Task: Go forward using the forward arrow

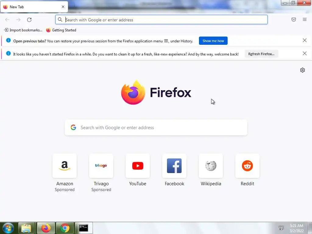Action: (x=18, y=20)
